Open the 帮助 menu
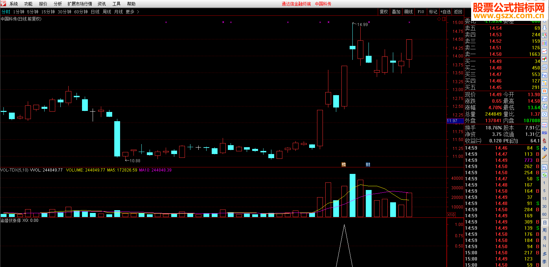Screen dimensions: 549x267 click(131, 4)
